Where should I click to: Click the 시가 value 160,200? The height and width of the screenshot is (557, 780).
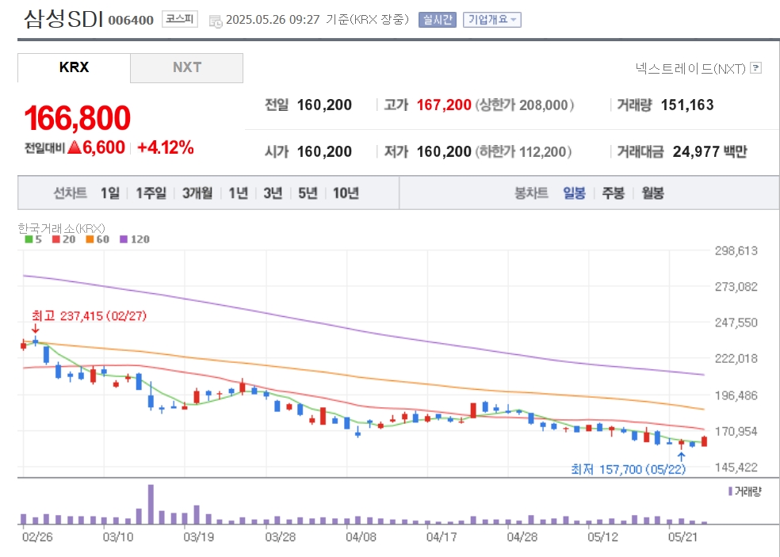(x=324, y=151)
